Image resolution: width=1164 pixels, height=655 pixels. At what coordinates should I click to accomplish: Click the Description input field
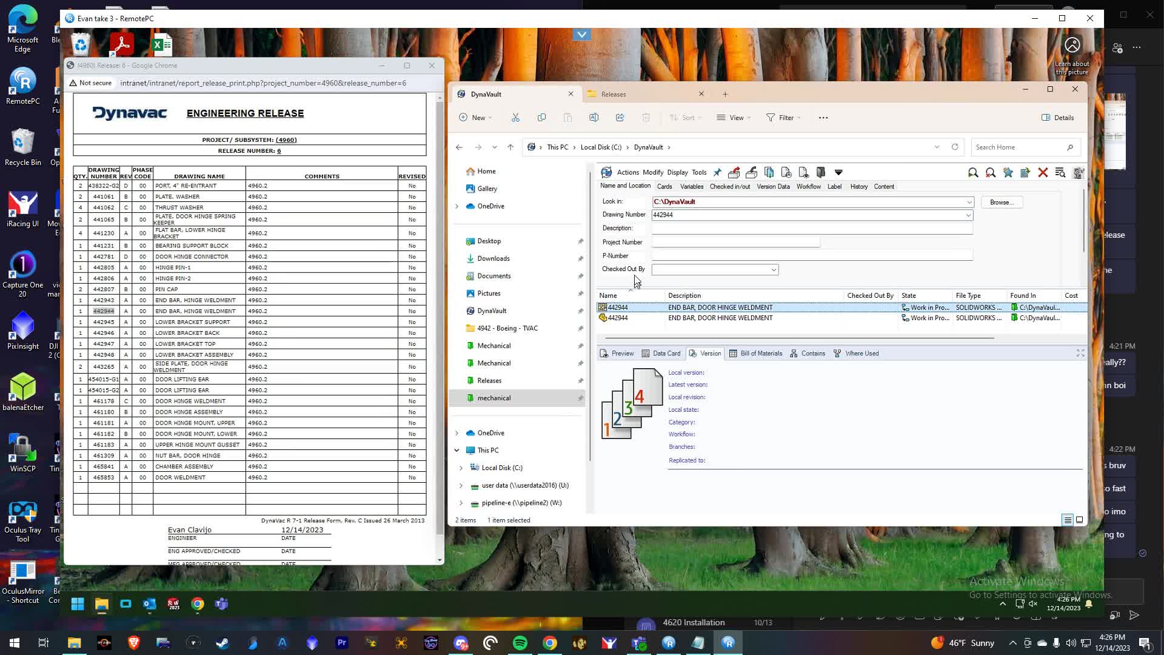tap(812, 229)
